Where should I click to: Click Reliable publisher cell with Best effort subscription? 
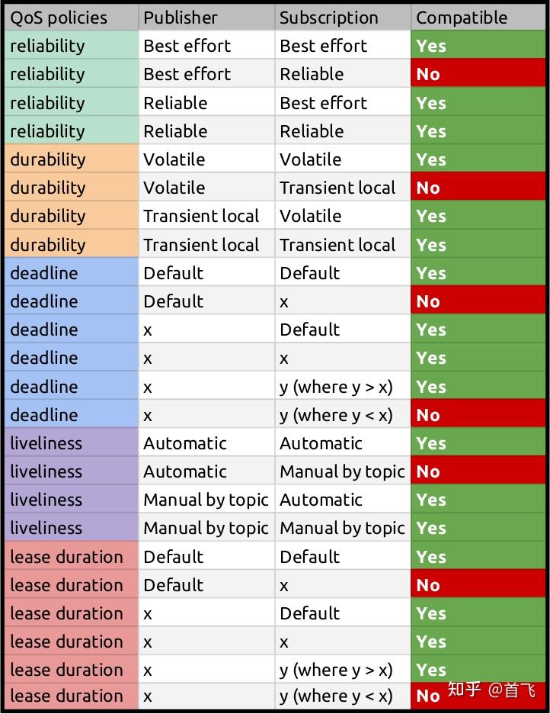pyautogui.click(x=175, y=103)
